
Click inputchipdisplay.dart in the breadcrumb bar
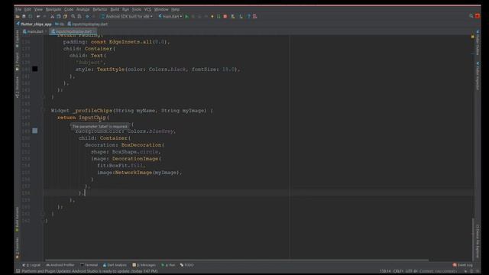88,24
